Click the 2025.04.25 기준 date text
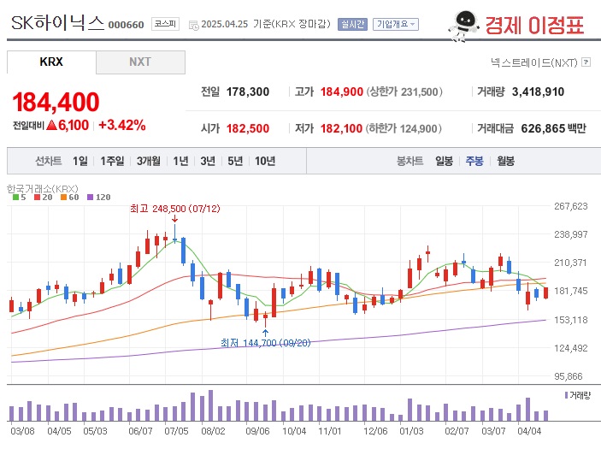Screen dimensions: 601x449 pyautogui.click(x=238, y=24)
